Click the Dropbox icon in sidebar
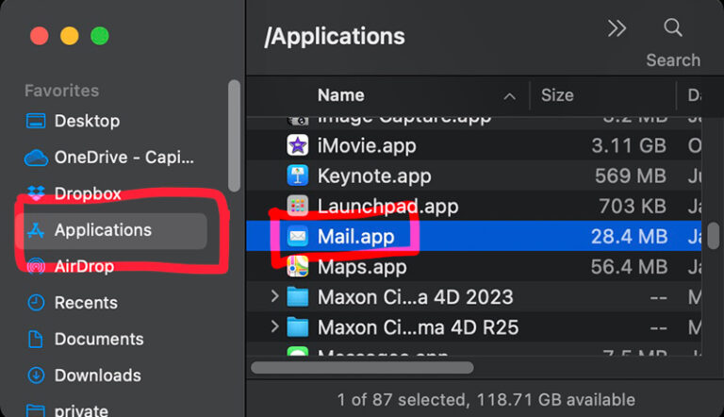This screenshot has height=417, width=724. (36, 193)
